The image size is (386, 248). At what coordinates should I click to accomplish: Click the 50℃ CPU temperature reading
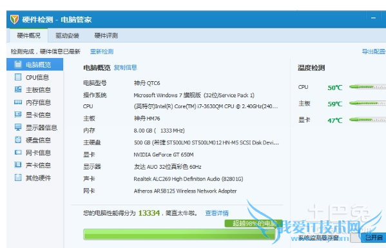point(335,88)
